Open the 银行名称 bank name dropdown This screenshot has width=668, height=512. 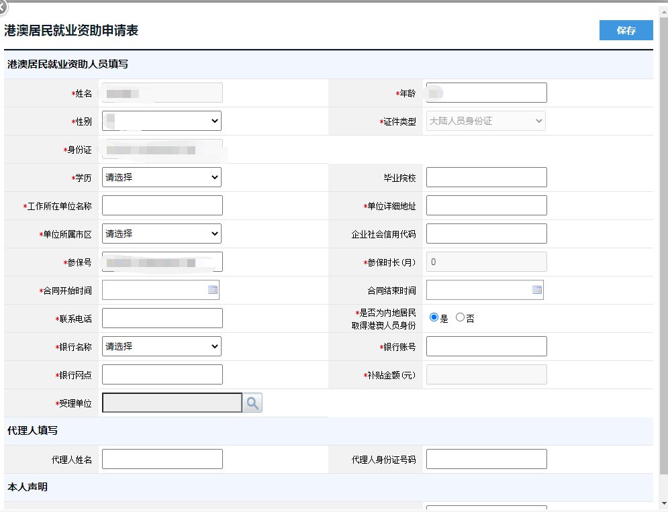tap(161, 346)
